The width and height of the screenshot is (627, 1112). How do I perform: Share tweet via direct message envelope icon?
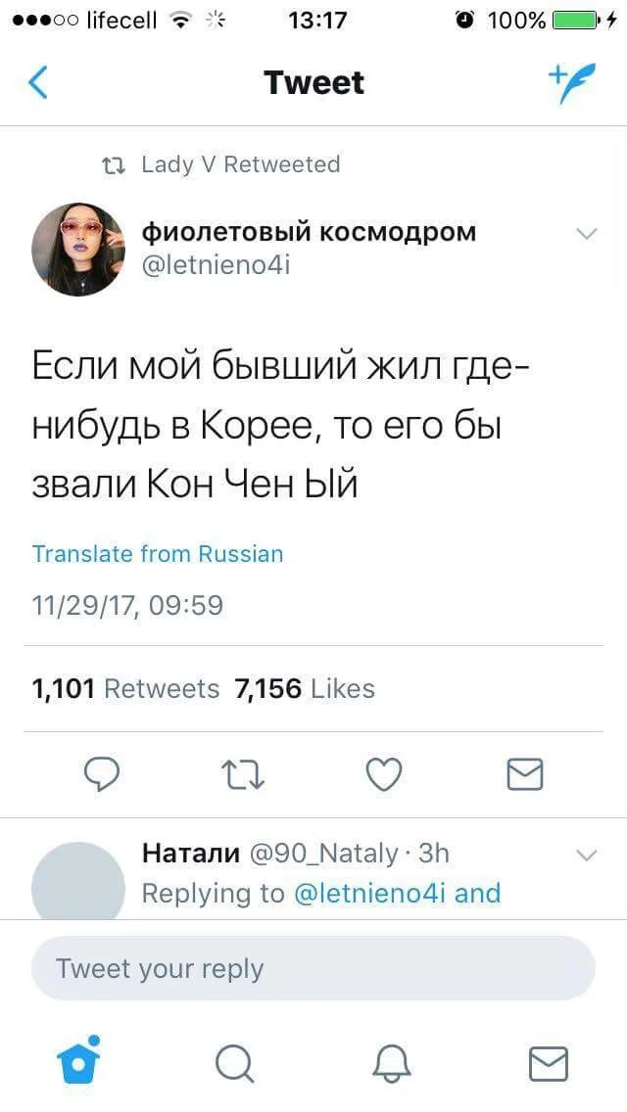click(x=525, y=774)
